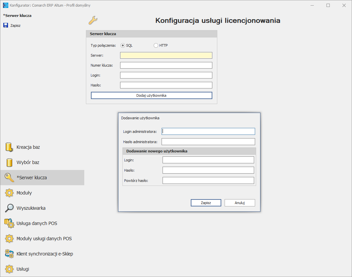This screenshot has height=277, width=352.
Task: Click the new user Login field
Action: (x=208, y=160)
